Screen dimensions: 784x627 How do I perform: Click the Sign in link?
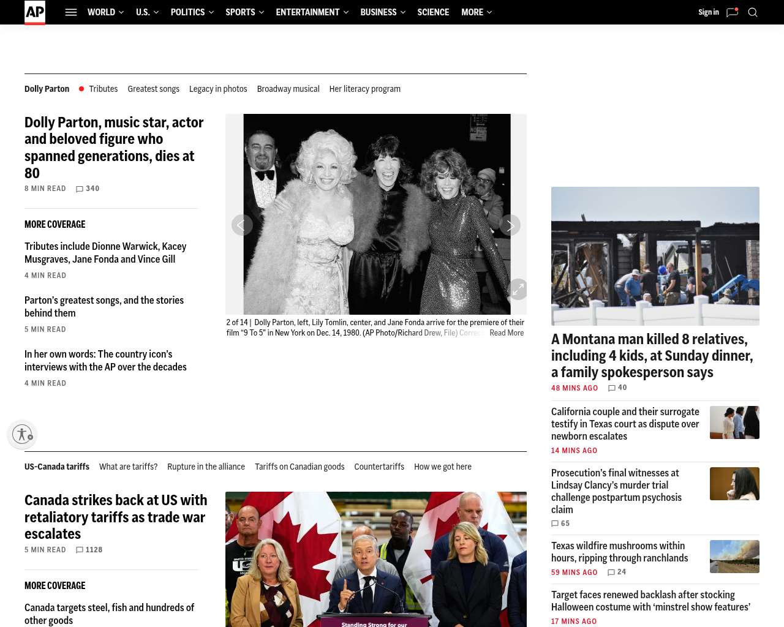click(709, 12)
